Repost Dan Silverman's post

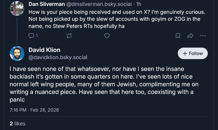click(x=69, y=36)
